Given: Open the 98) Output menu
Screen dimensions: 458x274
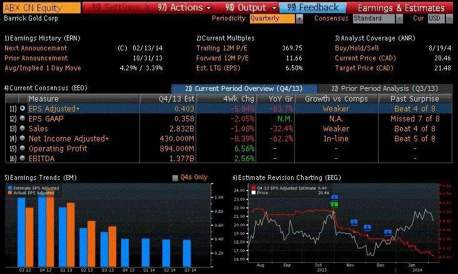Looking at the screenshot, I should pyautogui.click(x=251, y=7).
